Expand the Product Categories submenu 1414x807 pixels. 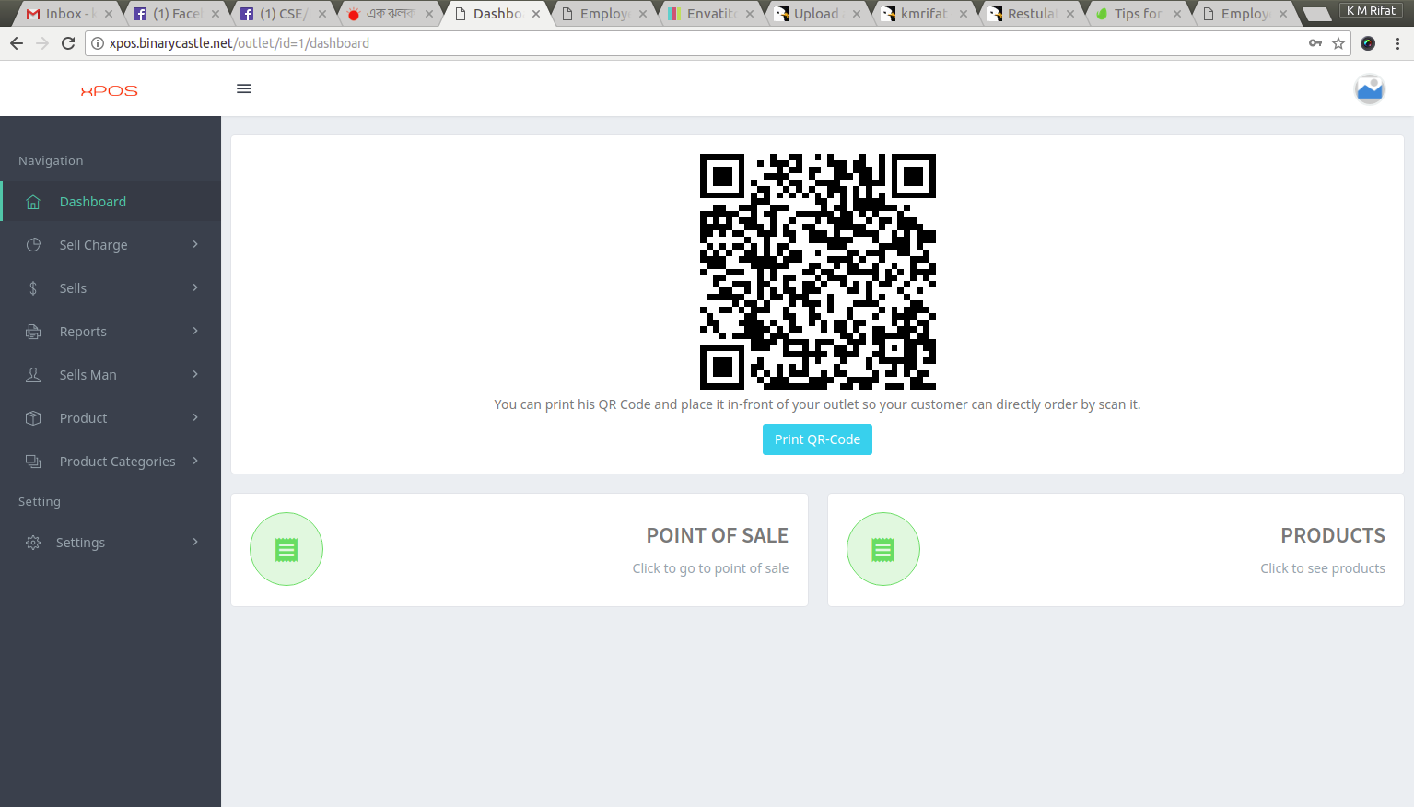tap(195, 461)
